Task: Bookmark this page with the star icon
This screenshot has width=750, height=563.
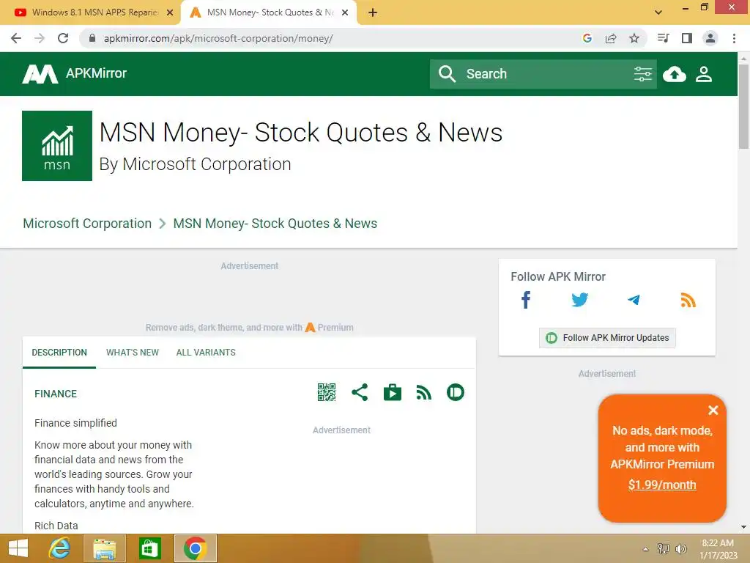Action: click(634, 38)
